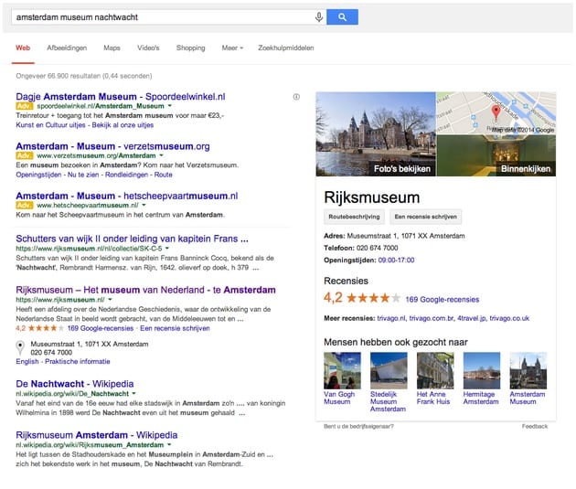This screenshot has width=576, height=489.
Task: Open De Nachtwacht - Wikipedia result
Action: coord(75,384)
